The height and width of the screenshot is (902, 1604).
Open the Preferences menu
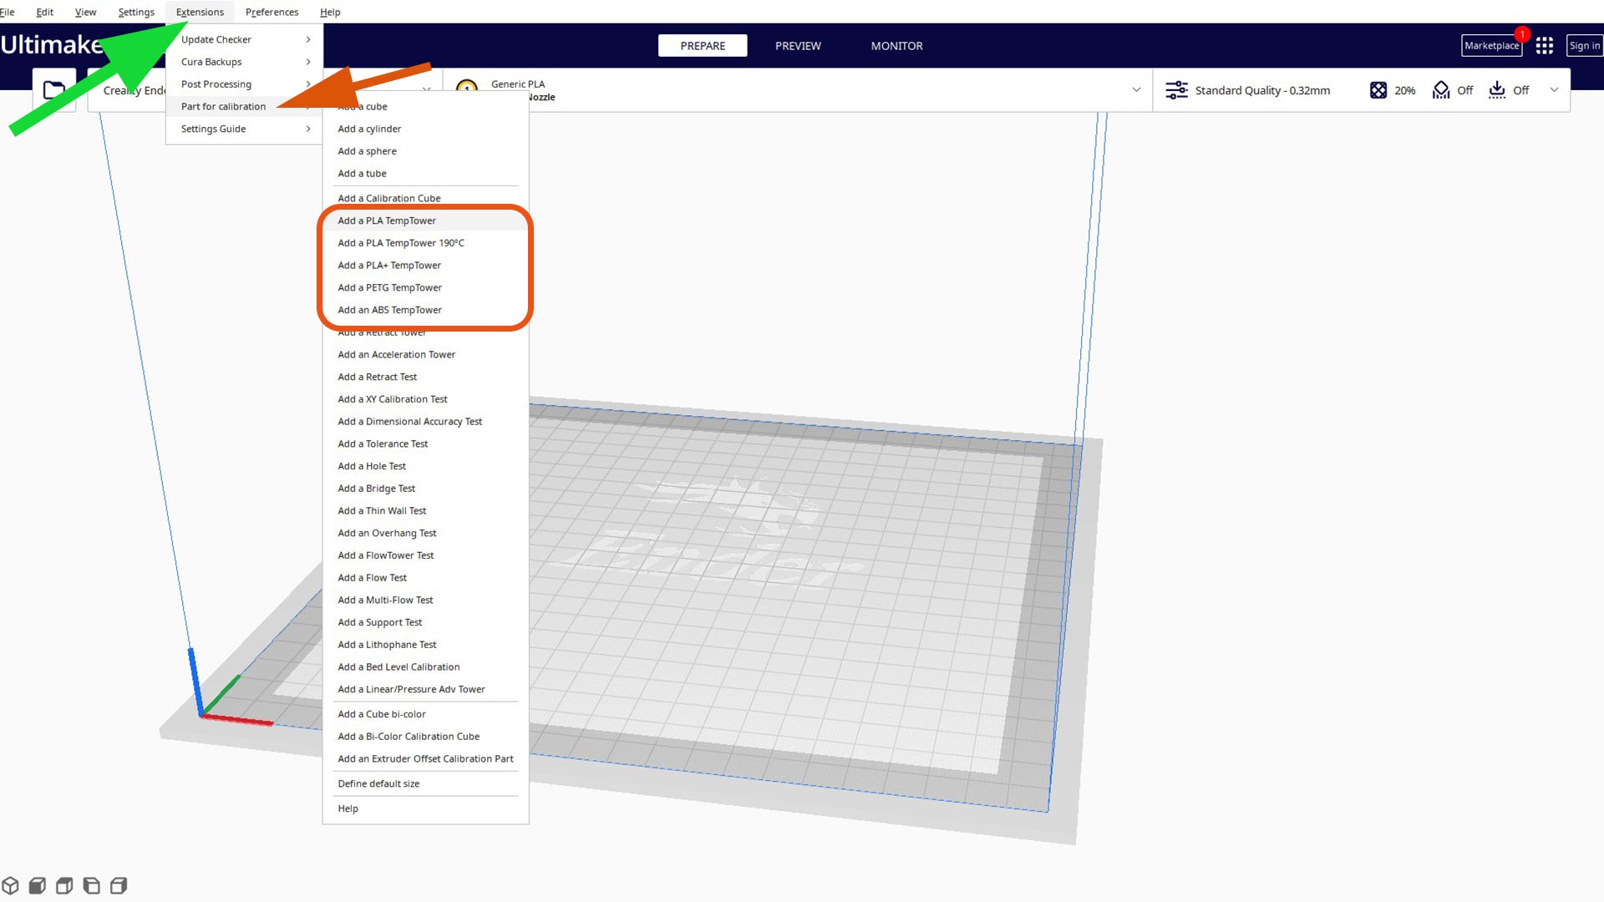pyautogui.click(x=272, y=12)
